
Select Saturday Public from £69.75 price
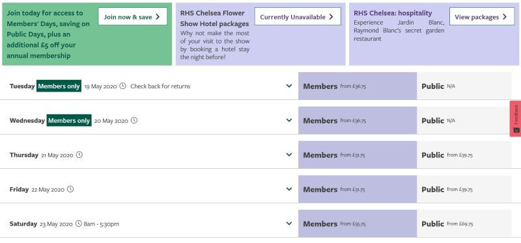tap(464, 224)
